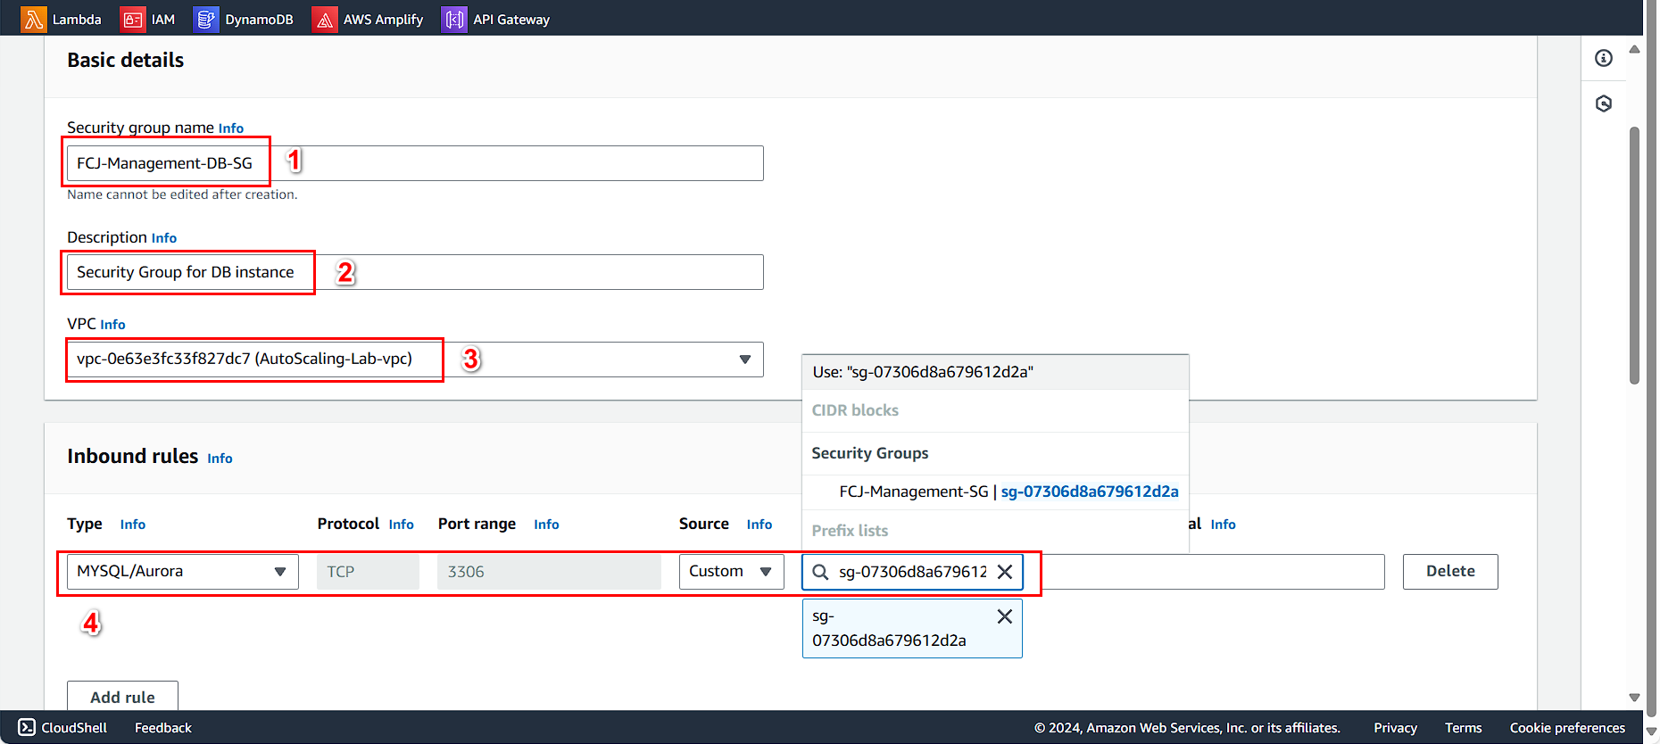This screenshot has height=744, width=1660.
Task: Click Info link next to Type column
Action: click(x=133, y=525)
